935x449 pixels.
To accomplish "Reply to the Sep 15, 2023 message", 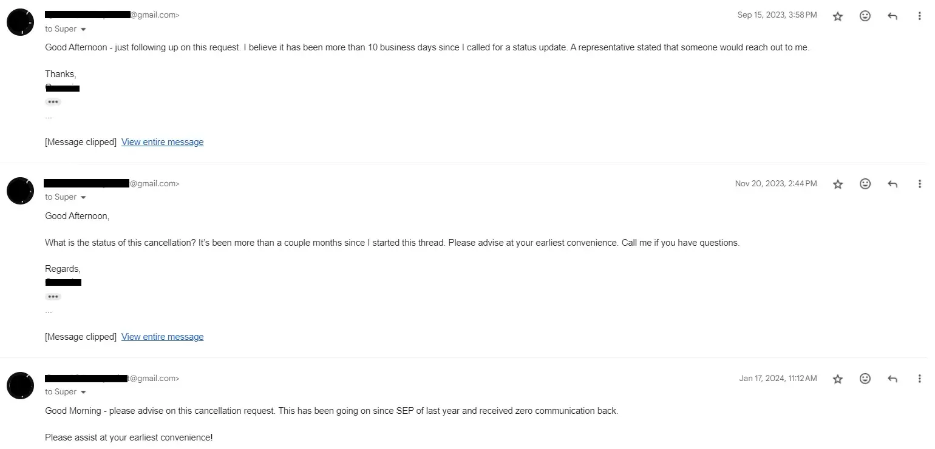I will [x=892, y=16].
